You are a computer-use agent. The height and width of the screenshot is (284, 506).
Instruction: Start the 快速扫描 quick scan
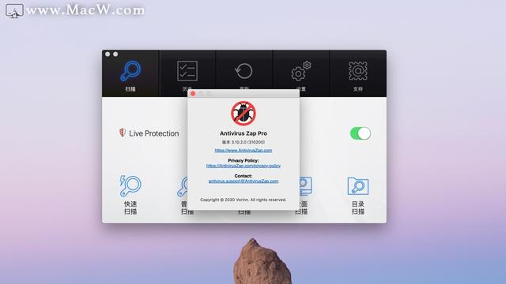(130, 195)
